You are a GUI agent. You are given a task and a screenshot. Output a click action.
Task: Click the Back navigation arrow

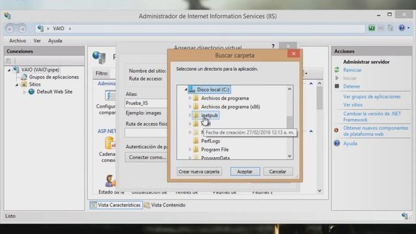pos(10,29)
